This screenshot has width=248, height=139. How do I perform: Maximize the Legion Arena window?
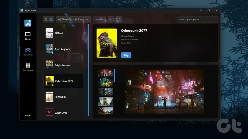pos(209,11)
